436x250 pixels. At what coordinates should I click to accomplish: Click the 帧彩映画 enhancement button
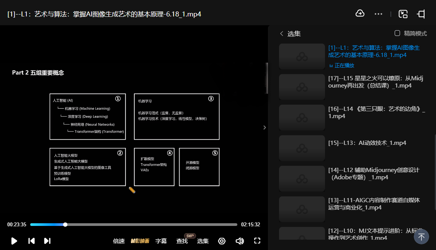(x=140, y=241)
